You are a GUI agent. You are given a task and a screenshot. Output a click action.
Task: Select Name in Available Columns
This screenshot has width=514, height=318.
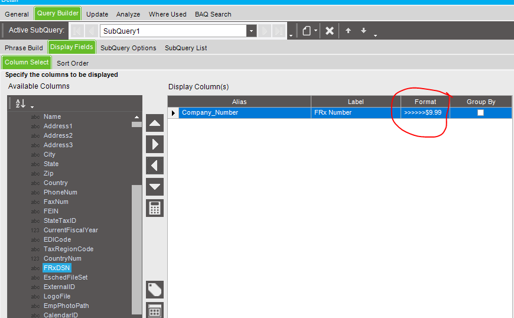coord(52,116)
